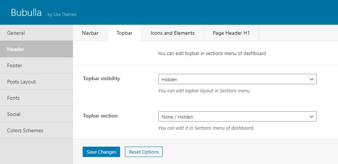Click the Reset Options button
338x164 pixels.
[x=144, y=152]
